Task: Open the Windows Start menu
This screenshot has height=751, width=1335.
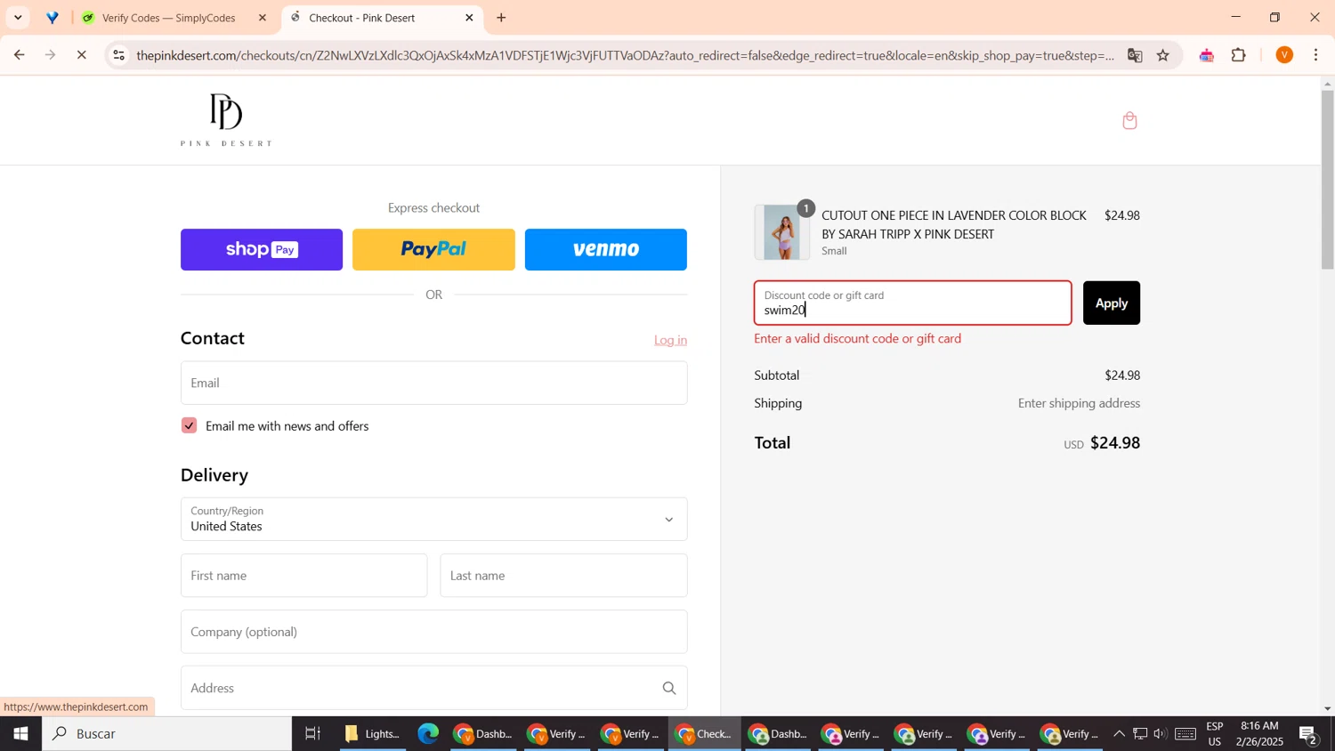Action: (x=20, y=734)
